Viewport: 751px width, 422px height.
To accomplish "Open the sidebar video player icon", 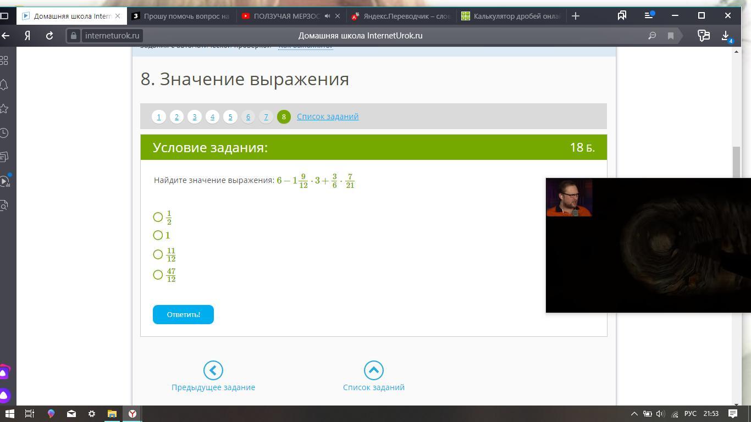I will point(4,181).
